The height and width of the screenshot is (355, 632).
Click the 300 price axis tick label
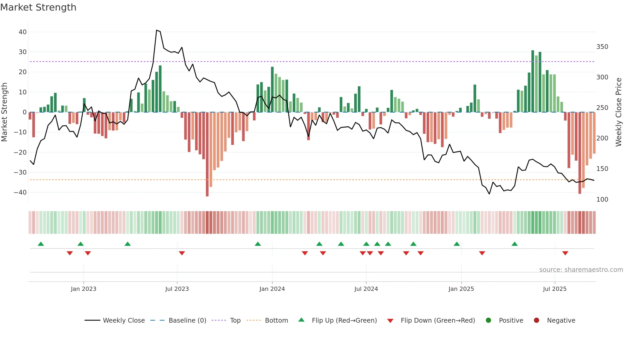point(602,77)
